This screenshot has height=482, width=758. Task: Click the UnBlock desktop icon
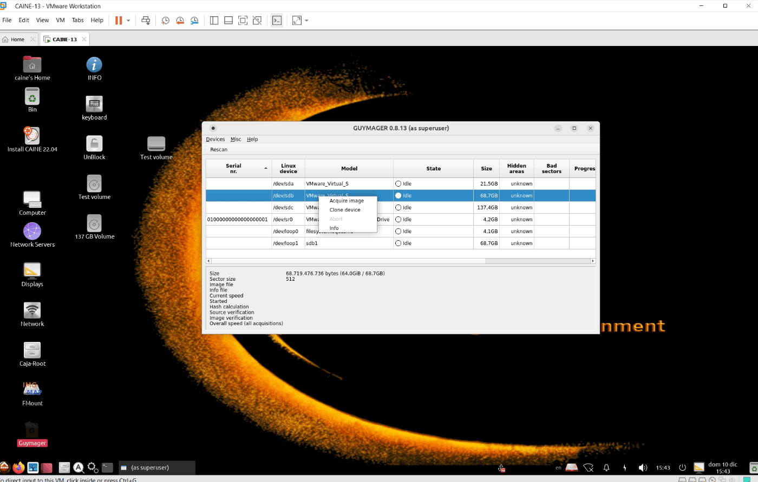coord(94,148)
